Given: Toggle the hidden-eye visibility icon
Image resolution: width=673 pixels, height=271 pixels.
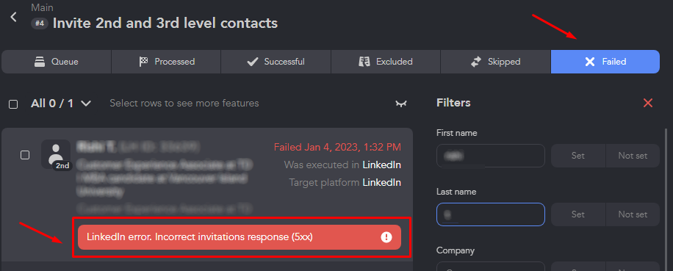Looking at the screenshot, I should click(401, 104).
